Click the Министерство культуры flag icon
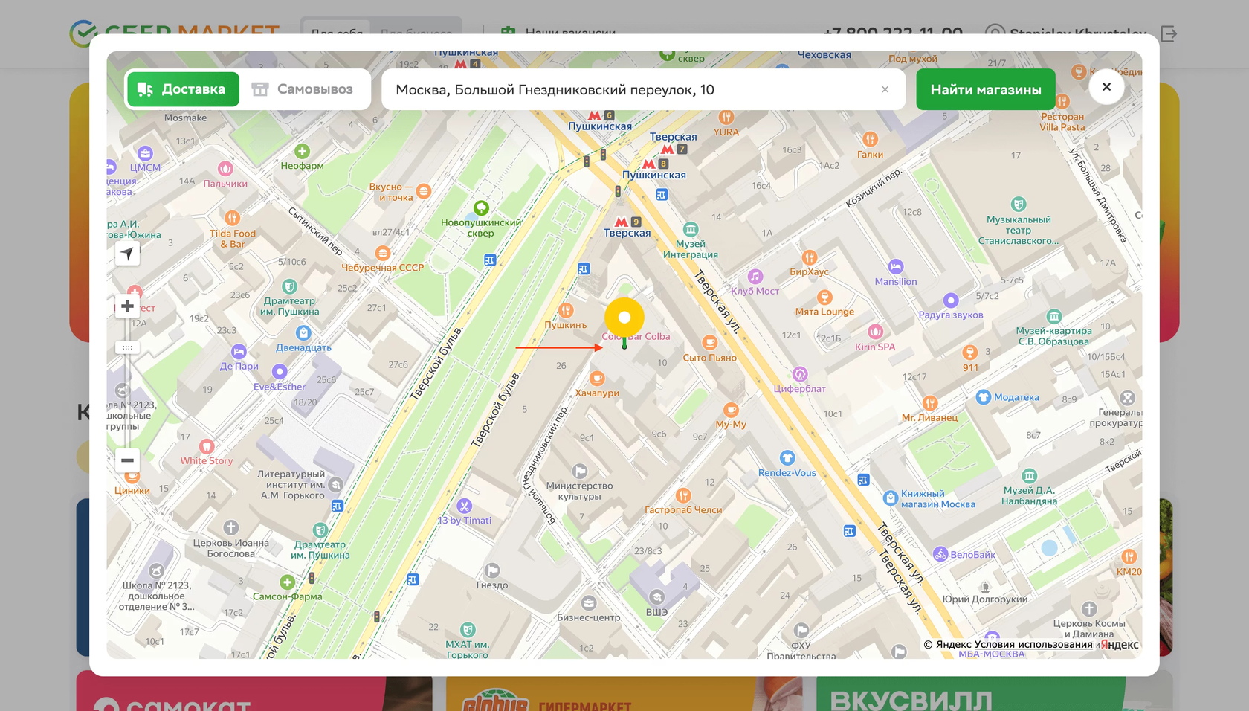The height and width of the screenshot is (711, 1249). [x=580, y=471]
